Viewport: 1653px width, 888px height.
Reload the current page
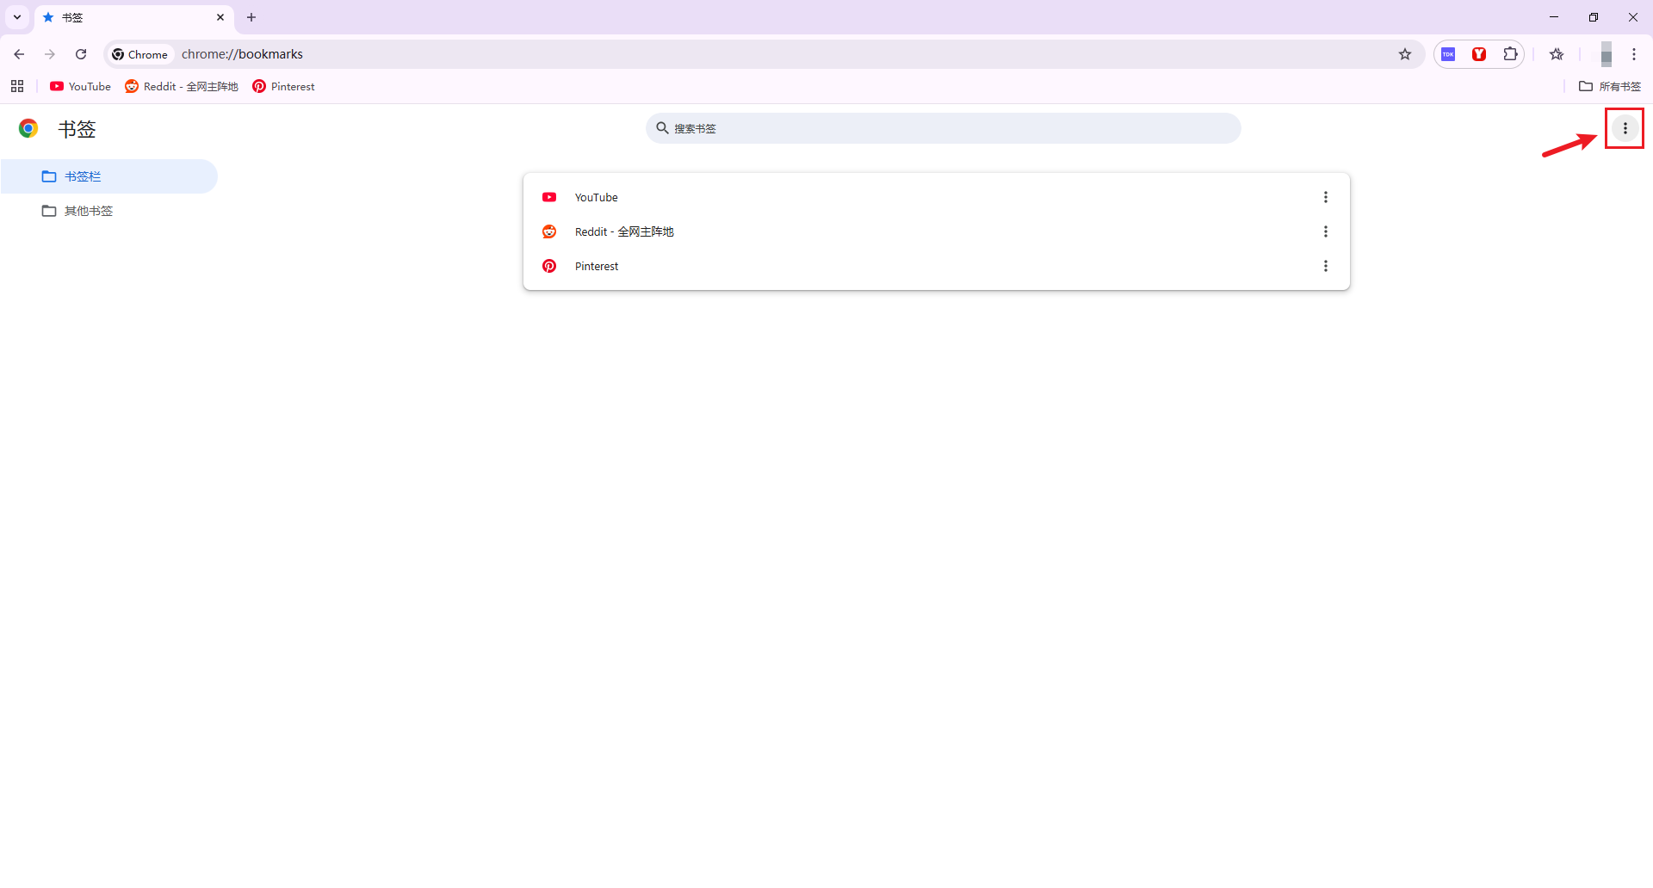tap(81, 54)
